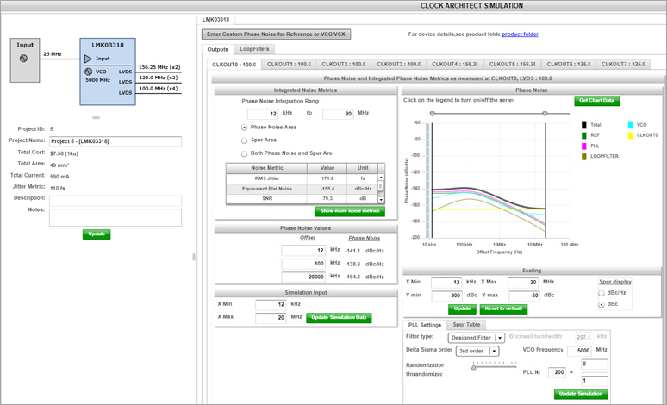Click Enter Custom Phase Noise button

pyautogui.click(x=276, y=34)
